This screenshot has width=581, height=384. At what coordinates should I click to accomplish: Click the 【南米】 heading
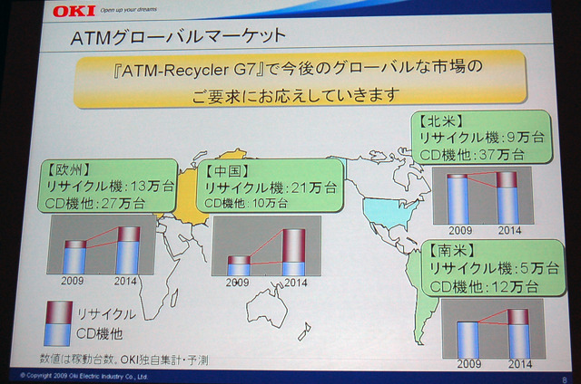[452, 251]
